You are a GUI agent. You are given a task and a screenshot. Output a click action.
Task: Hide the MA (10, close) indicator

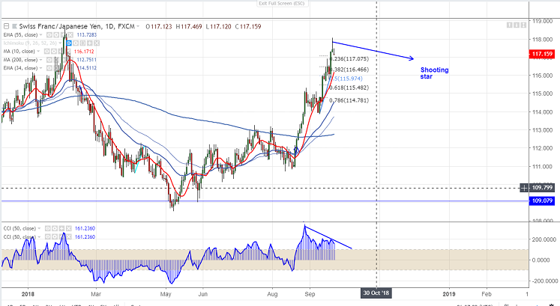tap(46, 52)
